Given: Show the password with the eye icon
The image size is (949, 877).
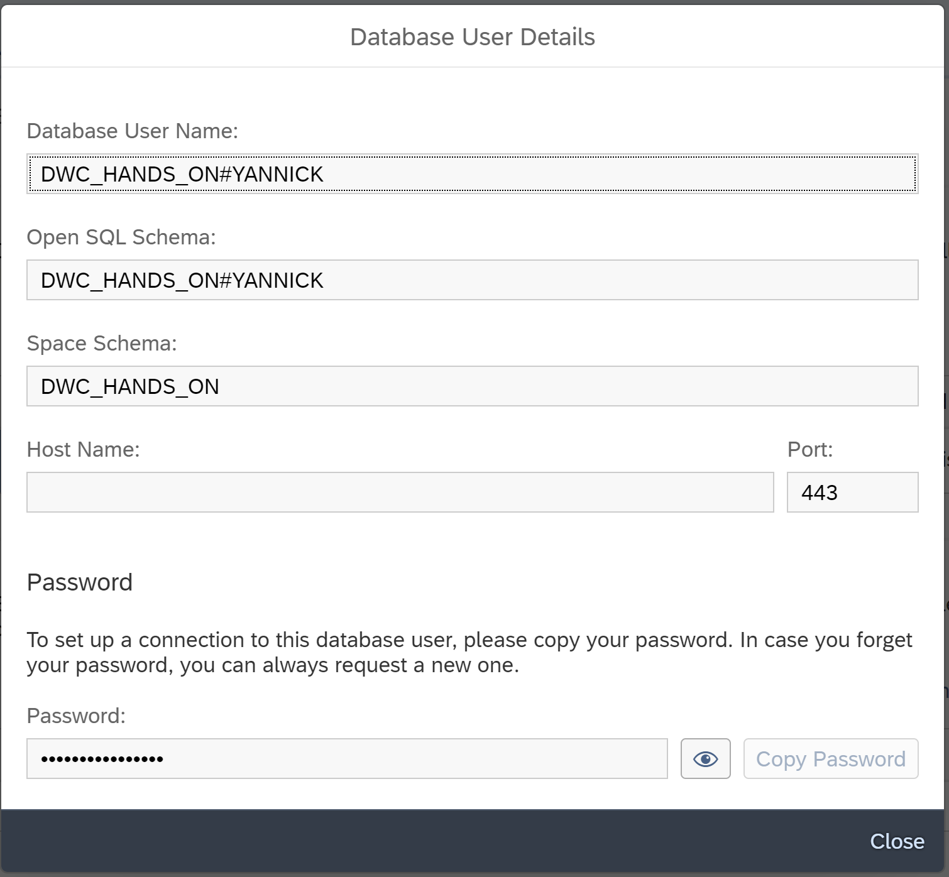Looking at the screenshot, I should click(705, 759).
